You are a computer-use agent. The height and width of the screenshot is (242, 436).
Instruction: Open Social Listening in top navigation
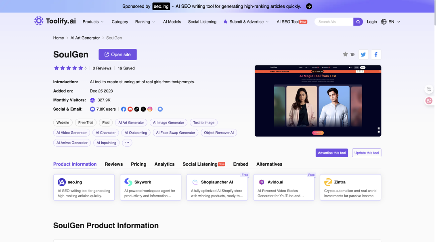pyautogui.click(x=202, y=22)
